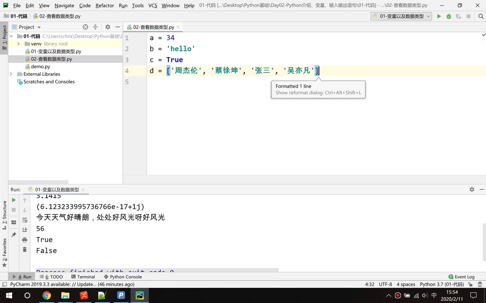Locate current file with the crosshair icon
The width and height of the screenshot is (486, 303).
point(85,27)
